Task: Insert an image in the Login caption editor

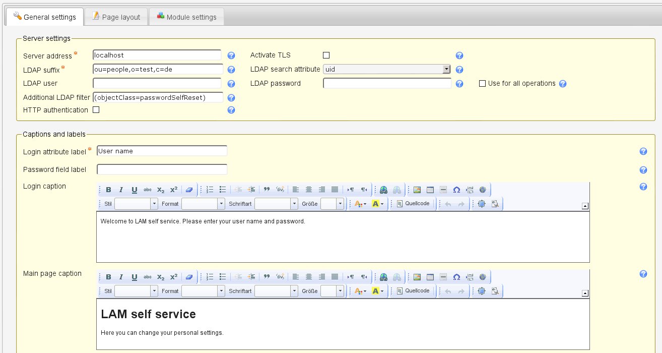Action: pos(417,190)
